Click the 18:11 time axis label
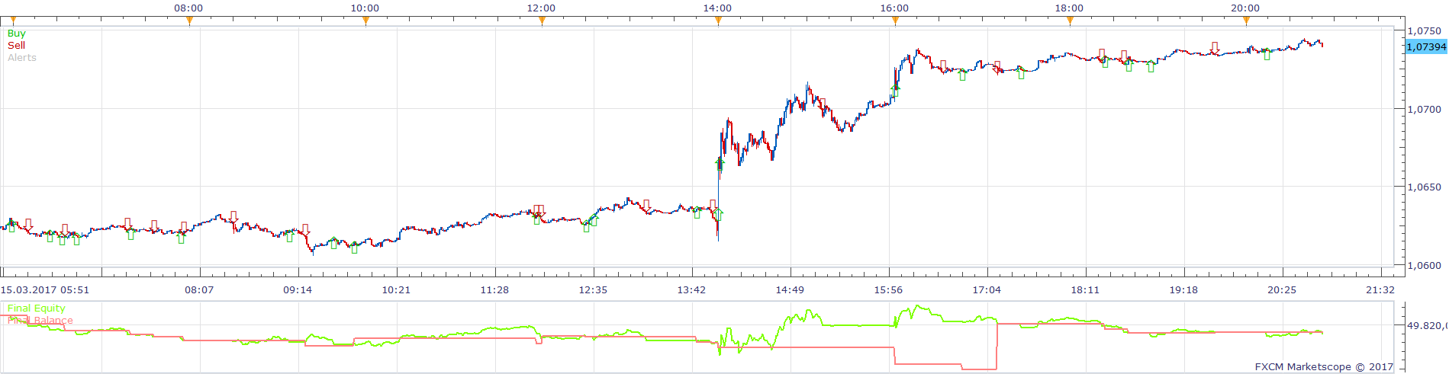Image resolution: width=1449 pixels, height=374 pixels. [1085, 290]
